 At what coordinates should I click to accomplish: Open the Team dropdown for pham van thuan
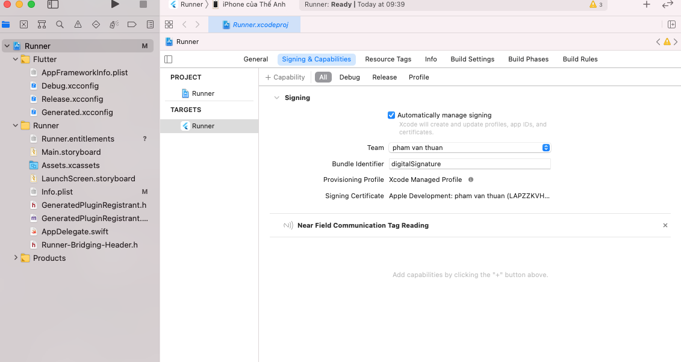click(545, 148)
